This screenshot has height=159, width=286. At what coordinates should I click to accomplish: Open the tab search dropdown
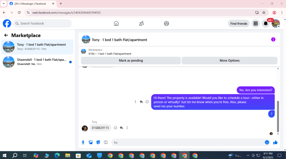tap(4, 4)
